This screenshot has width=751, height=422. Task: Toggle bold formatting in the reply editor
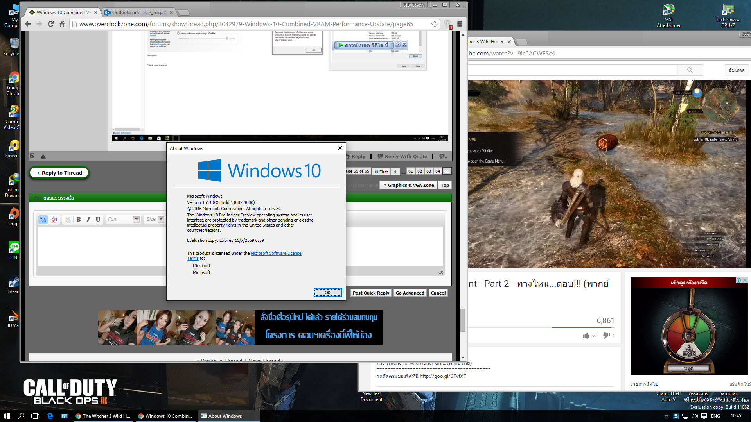(79, 220)
